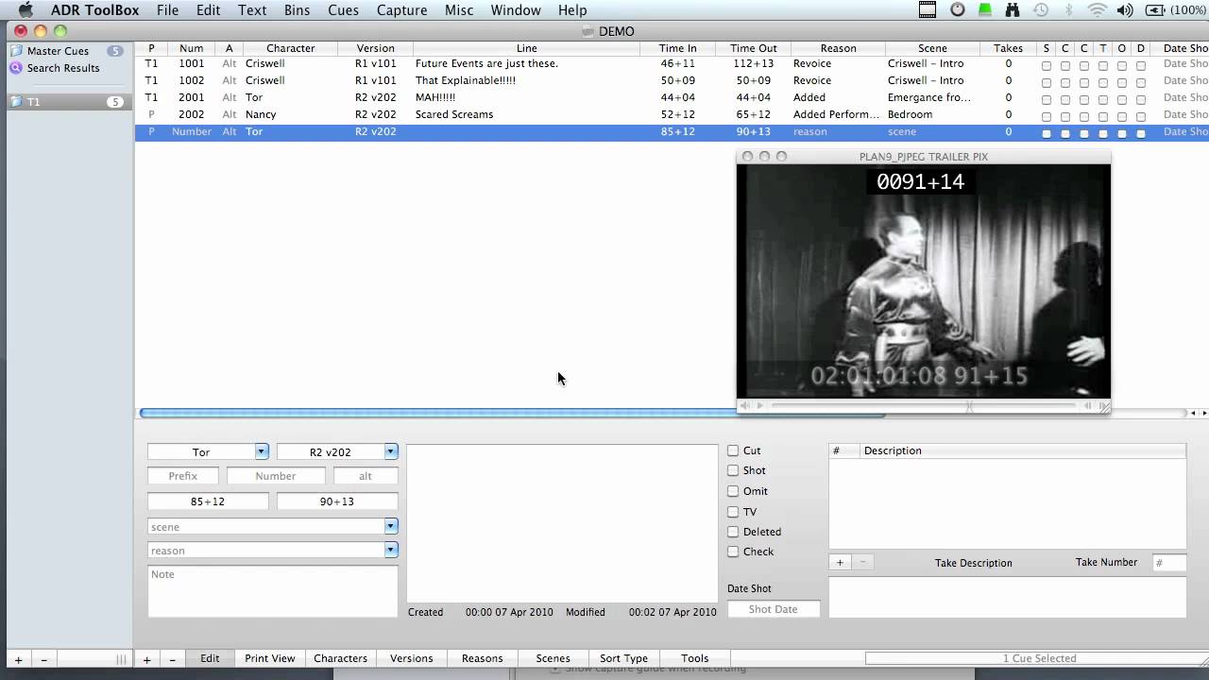Switch to the Reasons tab
Image resolution: width=1209 pixels, height=680 pixels.
(x=483, y=658)
